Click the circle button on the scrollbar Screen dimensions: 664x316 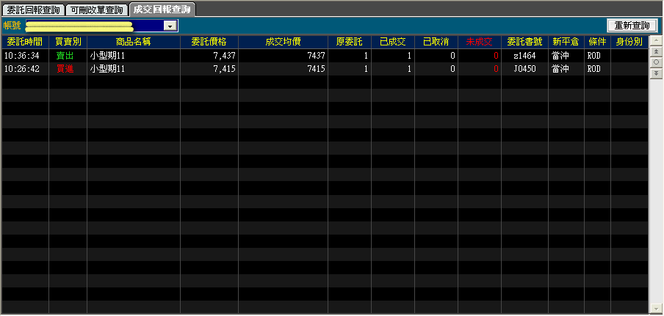656,62
